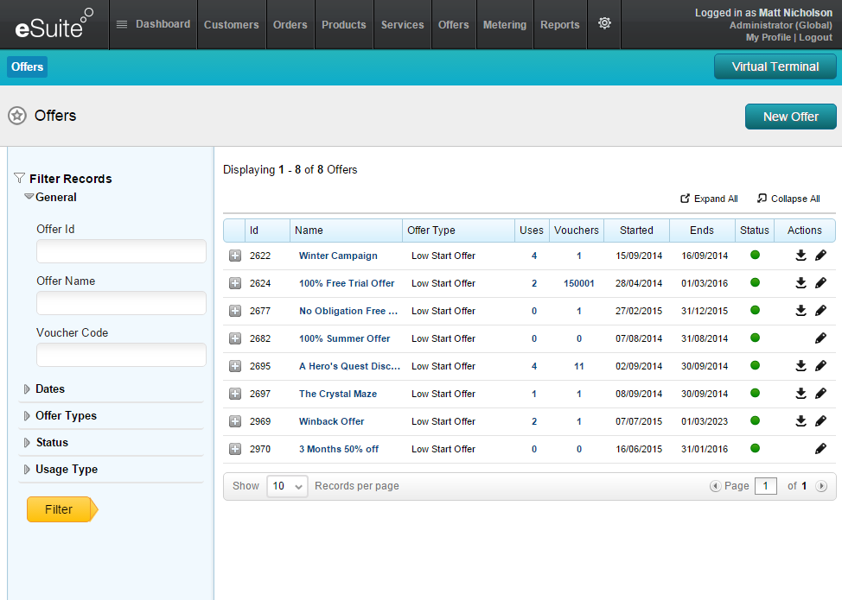This screenshot has width=842, height=600.
Task: Expand row details for offer 2624
Action: (x=235, y=283)
